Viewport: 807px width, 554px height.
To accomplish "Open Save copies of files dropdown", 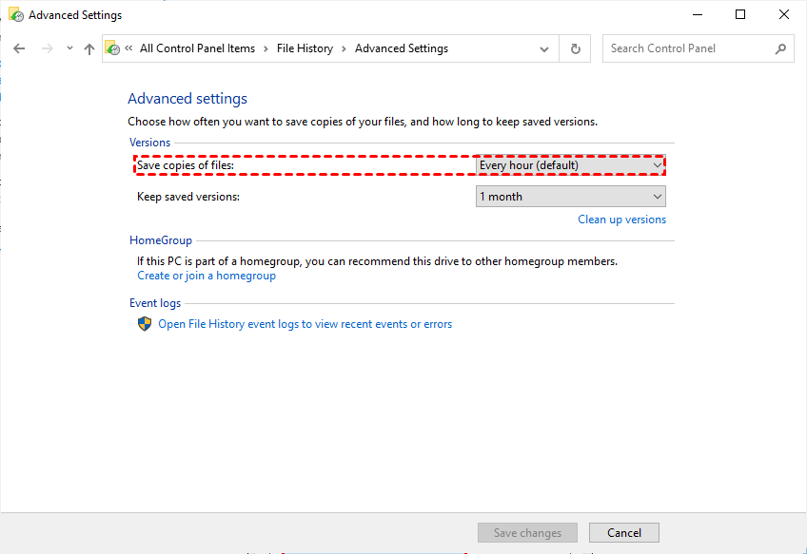I will 570,165.
